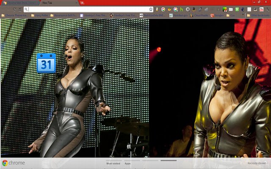Open the NutritionData BMI bookmark

152,15
